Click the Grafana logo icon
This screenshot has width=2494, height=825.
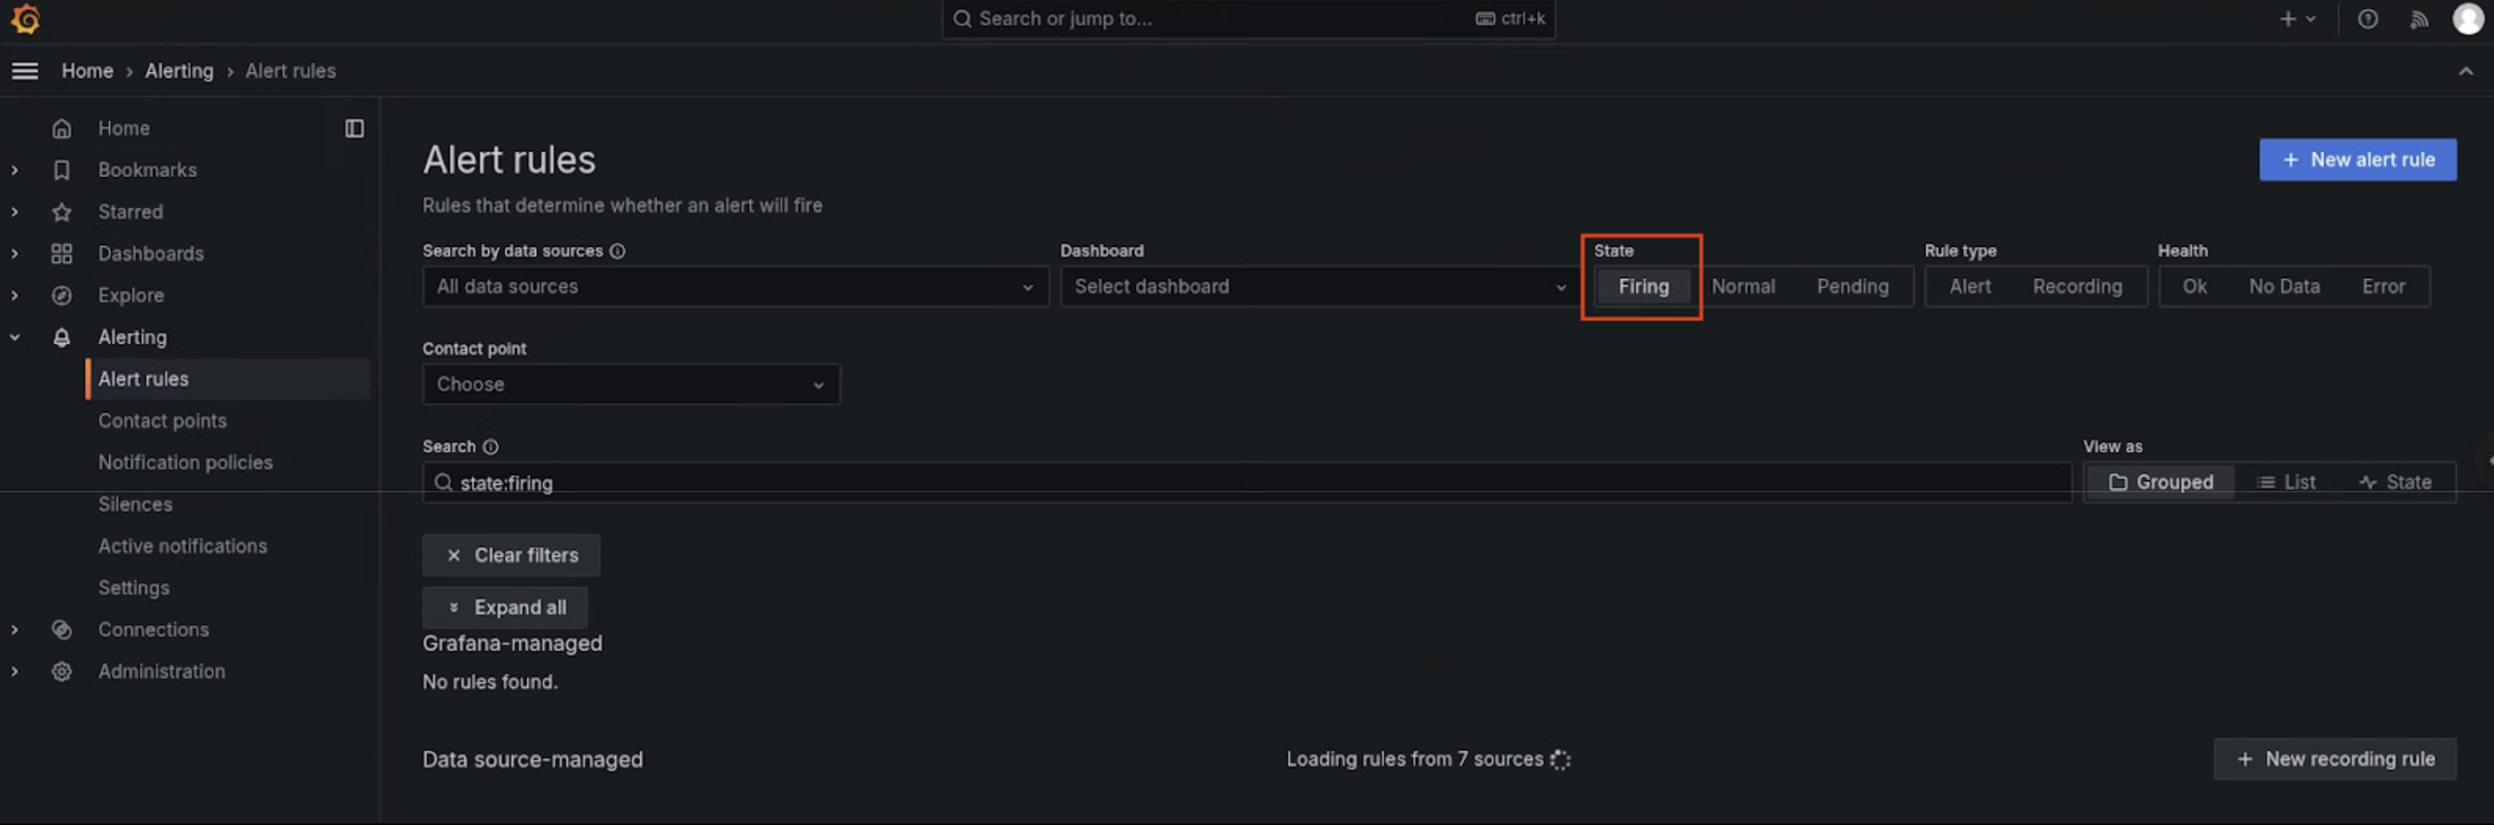(x=25, y=19)
